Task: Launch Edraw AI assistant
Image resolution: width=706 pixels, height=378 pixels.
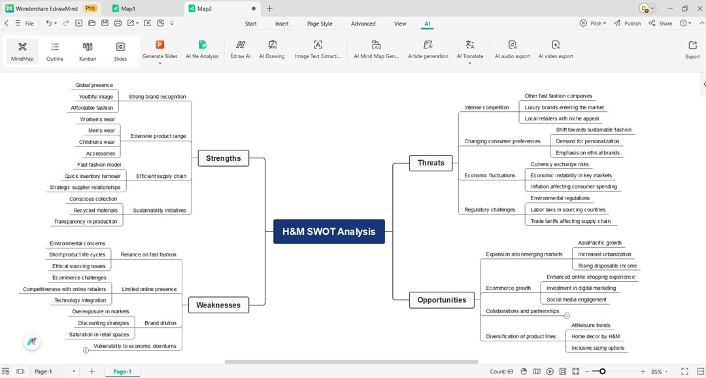Action: coord(241,50)
